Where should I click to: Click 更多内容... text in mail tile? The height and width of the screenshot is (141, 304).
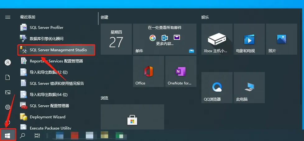(x=165, y=43)
